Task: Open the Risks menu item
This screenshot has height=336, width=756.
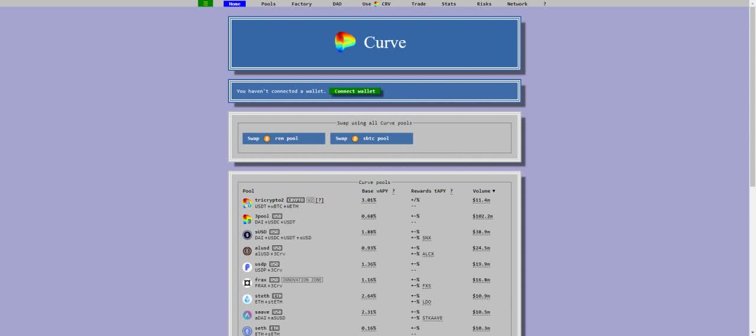Action: point(484,4)
